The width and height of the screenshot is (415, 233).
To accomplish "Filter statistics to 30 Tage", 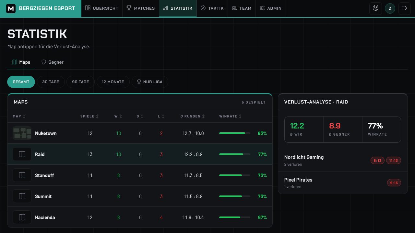I will 51,82.
